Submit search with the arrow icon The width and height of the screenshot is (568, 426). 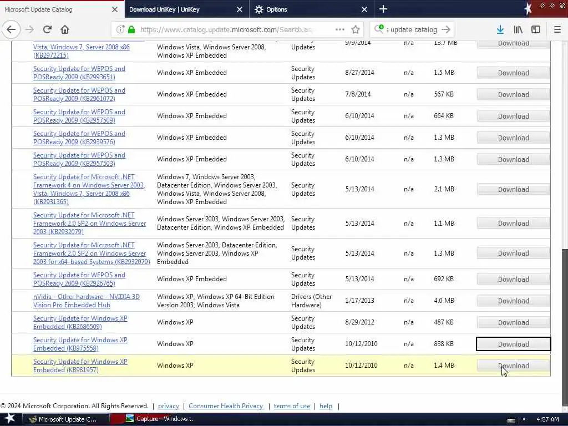pyautogui.click(x=447, y=29)
